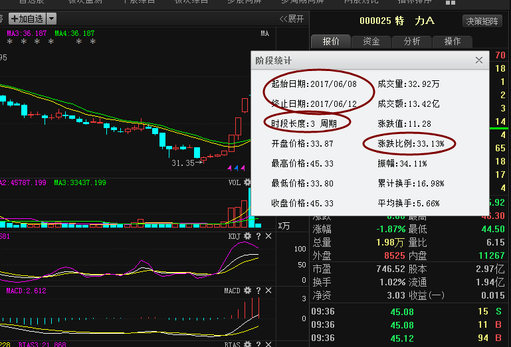Click the 加自选 add-to-watchlist button
511x347 pixels.
click(27, 19)
